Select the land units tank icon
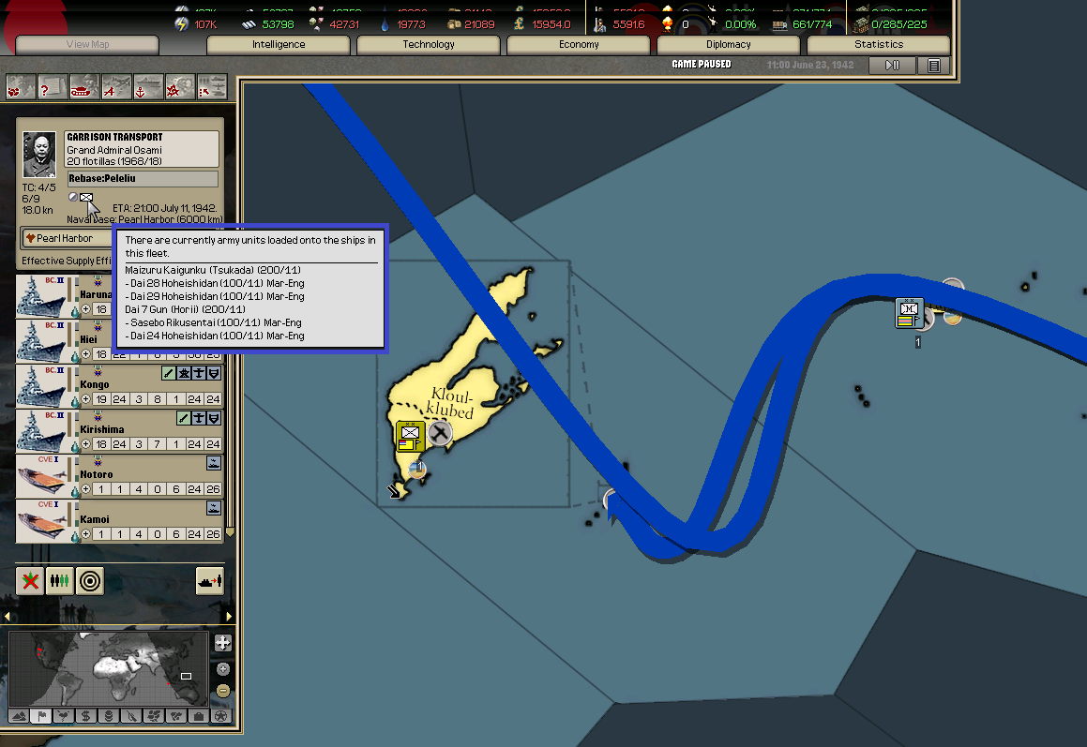This screenshot has height=747, width=1087. coord(84,89)
